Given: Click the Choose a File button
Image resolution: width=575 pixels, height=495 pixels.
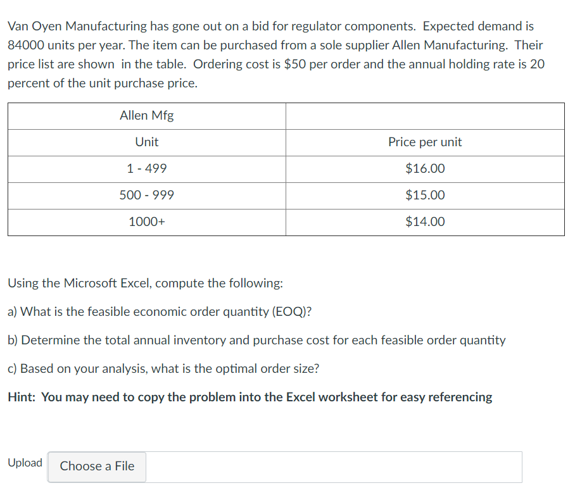Looking at the screenshot, I should pyautogui.click(x=96, y=467).
